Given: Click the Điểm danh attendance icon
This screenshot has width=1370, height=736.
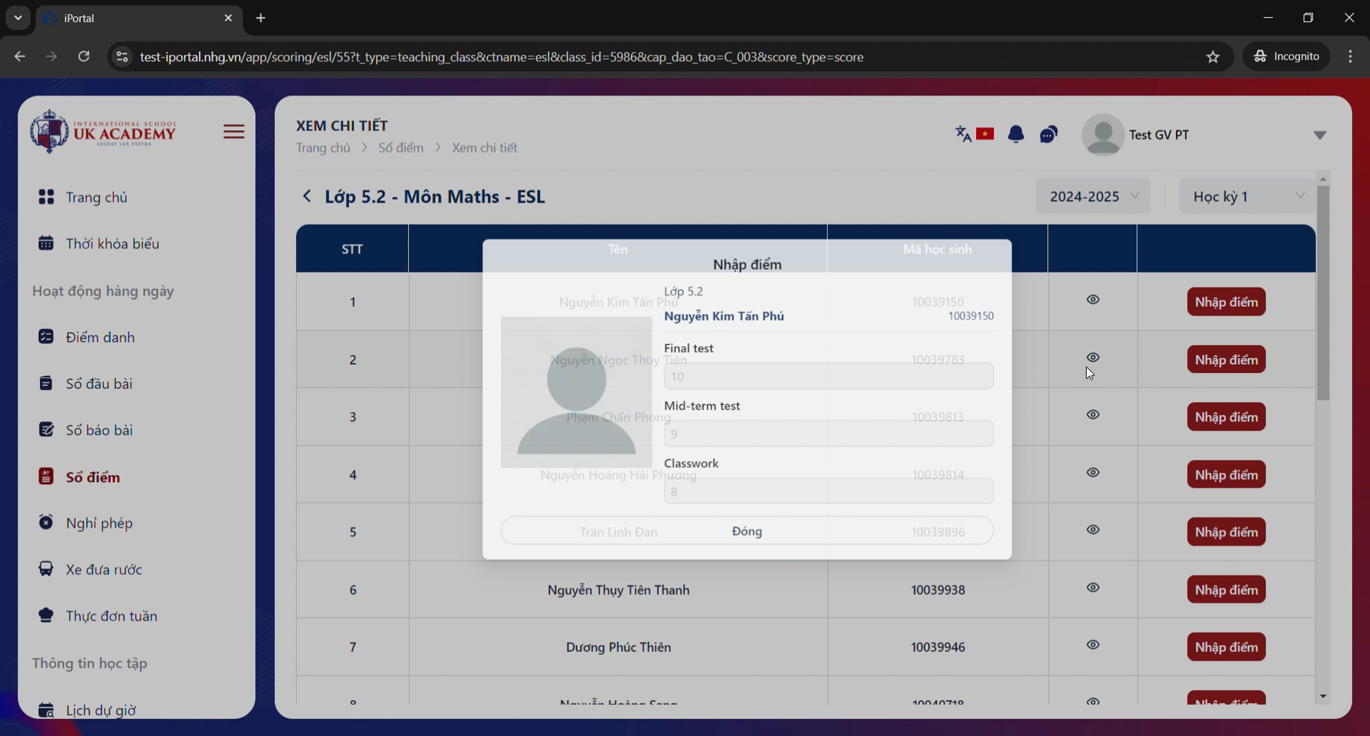Looking at the screenshot, I should click(x=46, y=337).
